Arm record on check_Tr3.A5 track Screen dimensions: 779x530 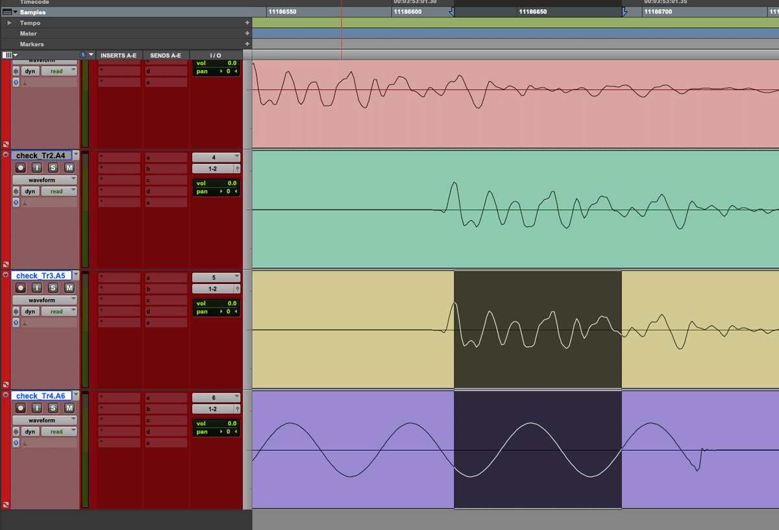coord(21,287)
